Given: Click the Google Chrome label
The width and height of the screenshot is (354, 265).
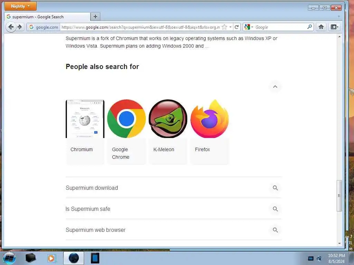Looking at the screenshot, I should (x=121, y=153).
